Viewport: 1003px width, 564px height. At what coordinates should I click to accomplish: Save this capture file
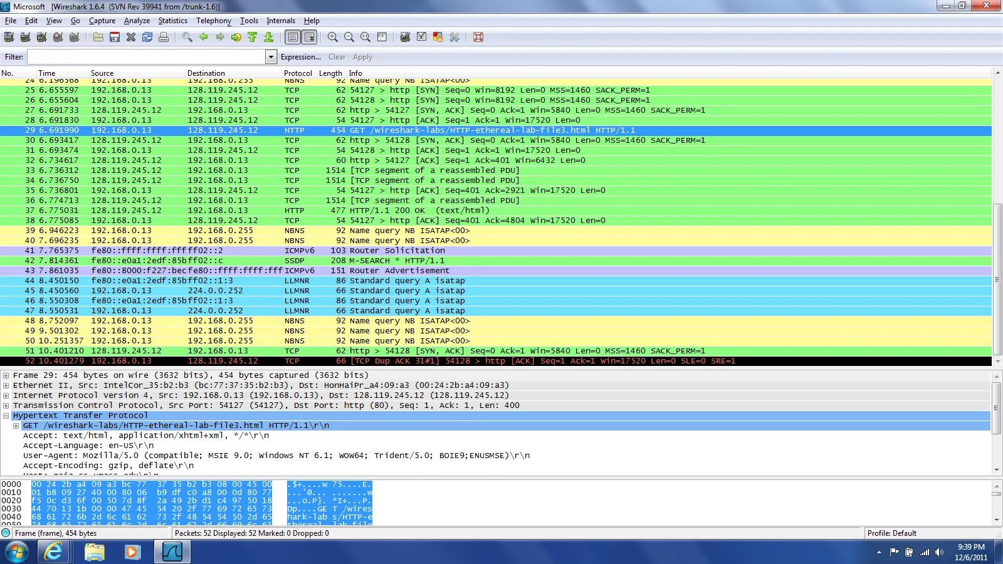click(115, 37)
